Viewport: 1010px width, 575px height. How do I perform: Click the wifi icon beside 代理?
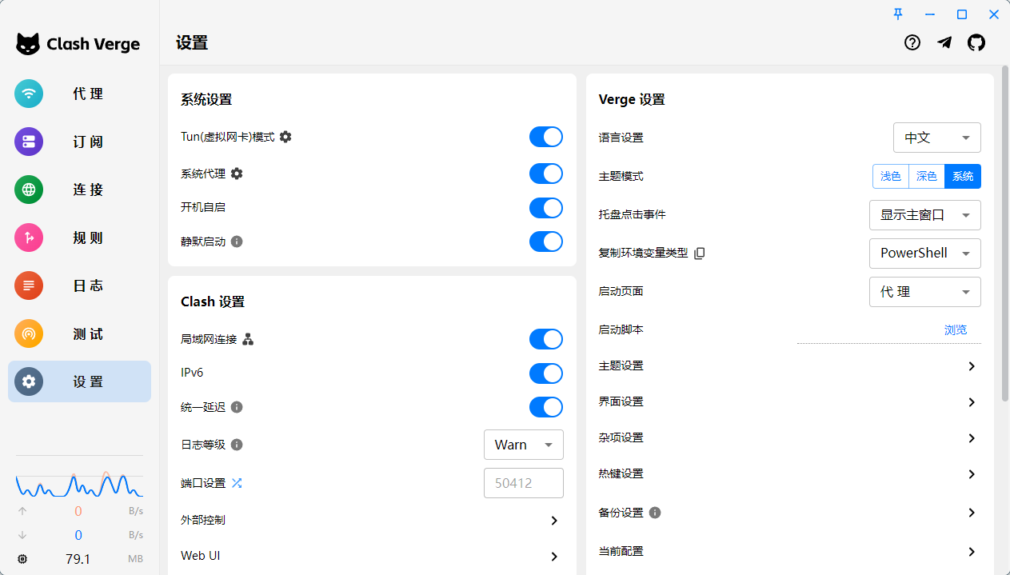point(29,94)
